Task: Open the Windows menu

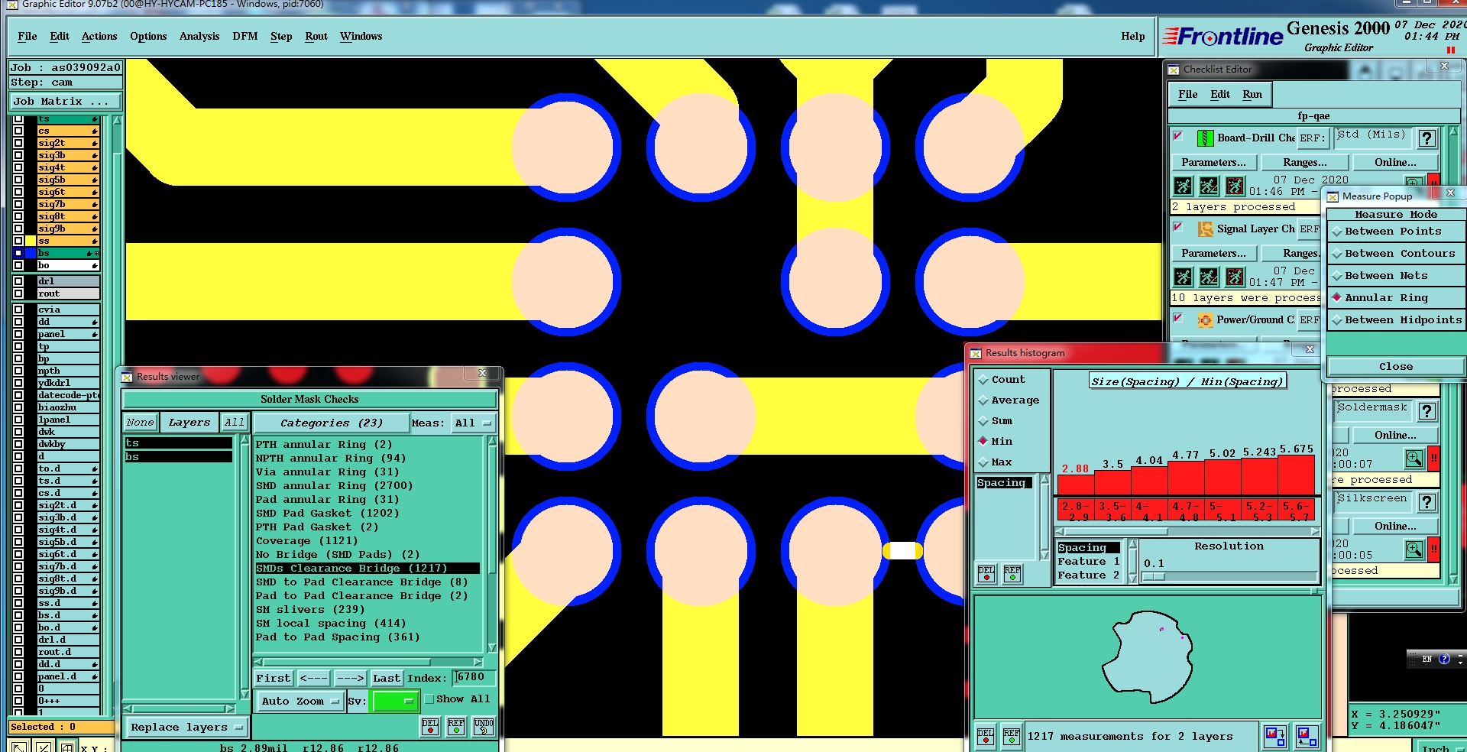Action: click(x=361, y=37)
